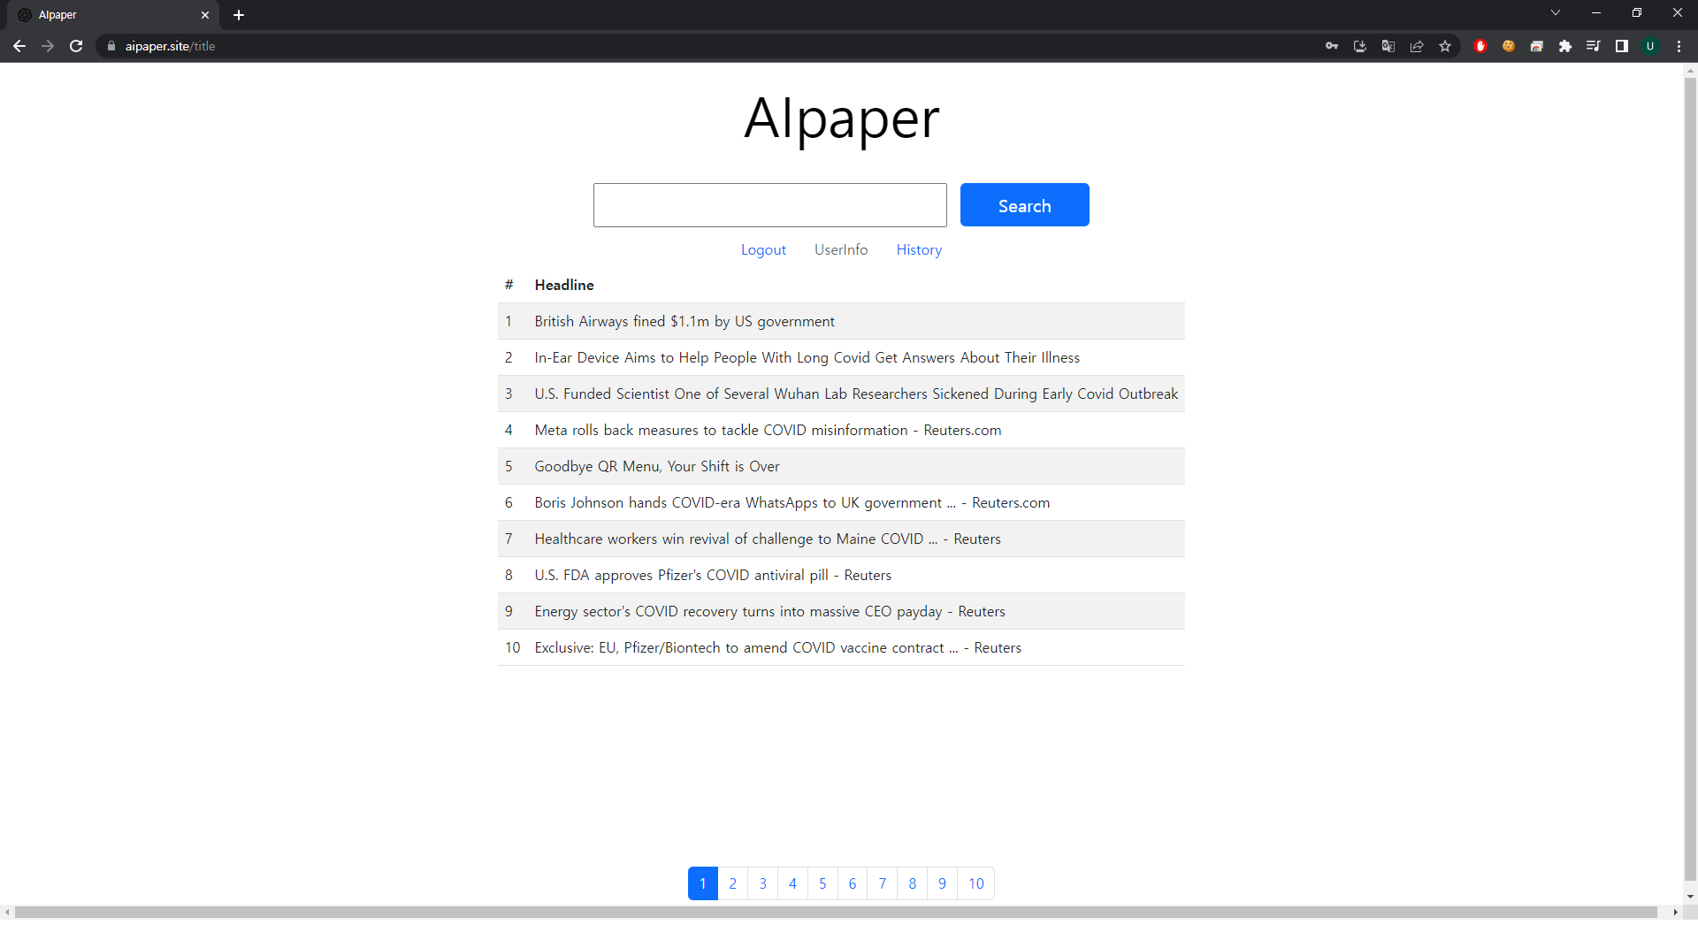This screenshot has width=1698, height=925.
Task: Click the install app icon in address bar
Action: 1360,46
